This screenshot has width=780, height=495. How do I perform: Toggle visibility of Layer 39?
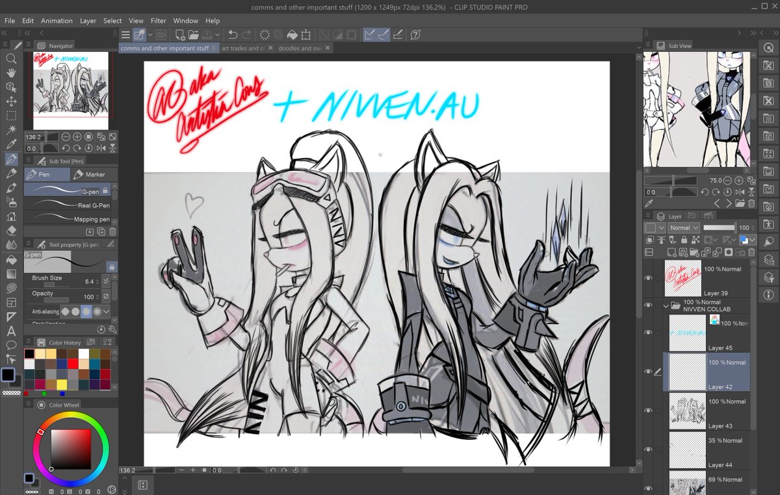[x=648, y=278]
